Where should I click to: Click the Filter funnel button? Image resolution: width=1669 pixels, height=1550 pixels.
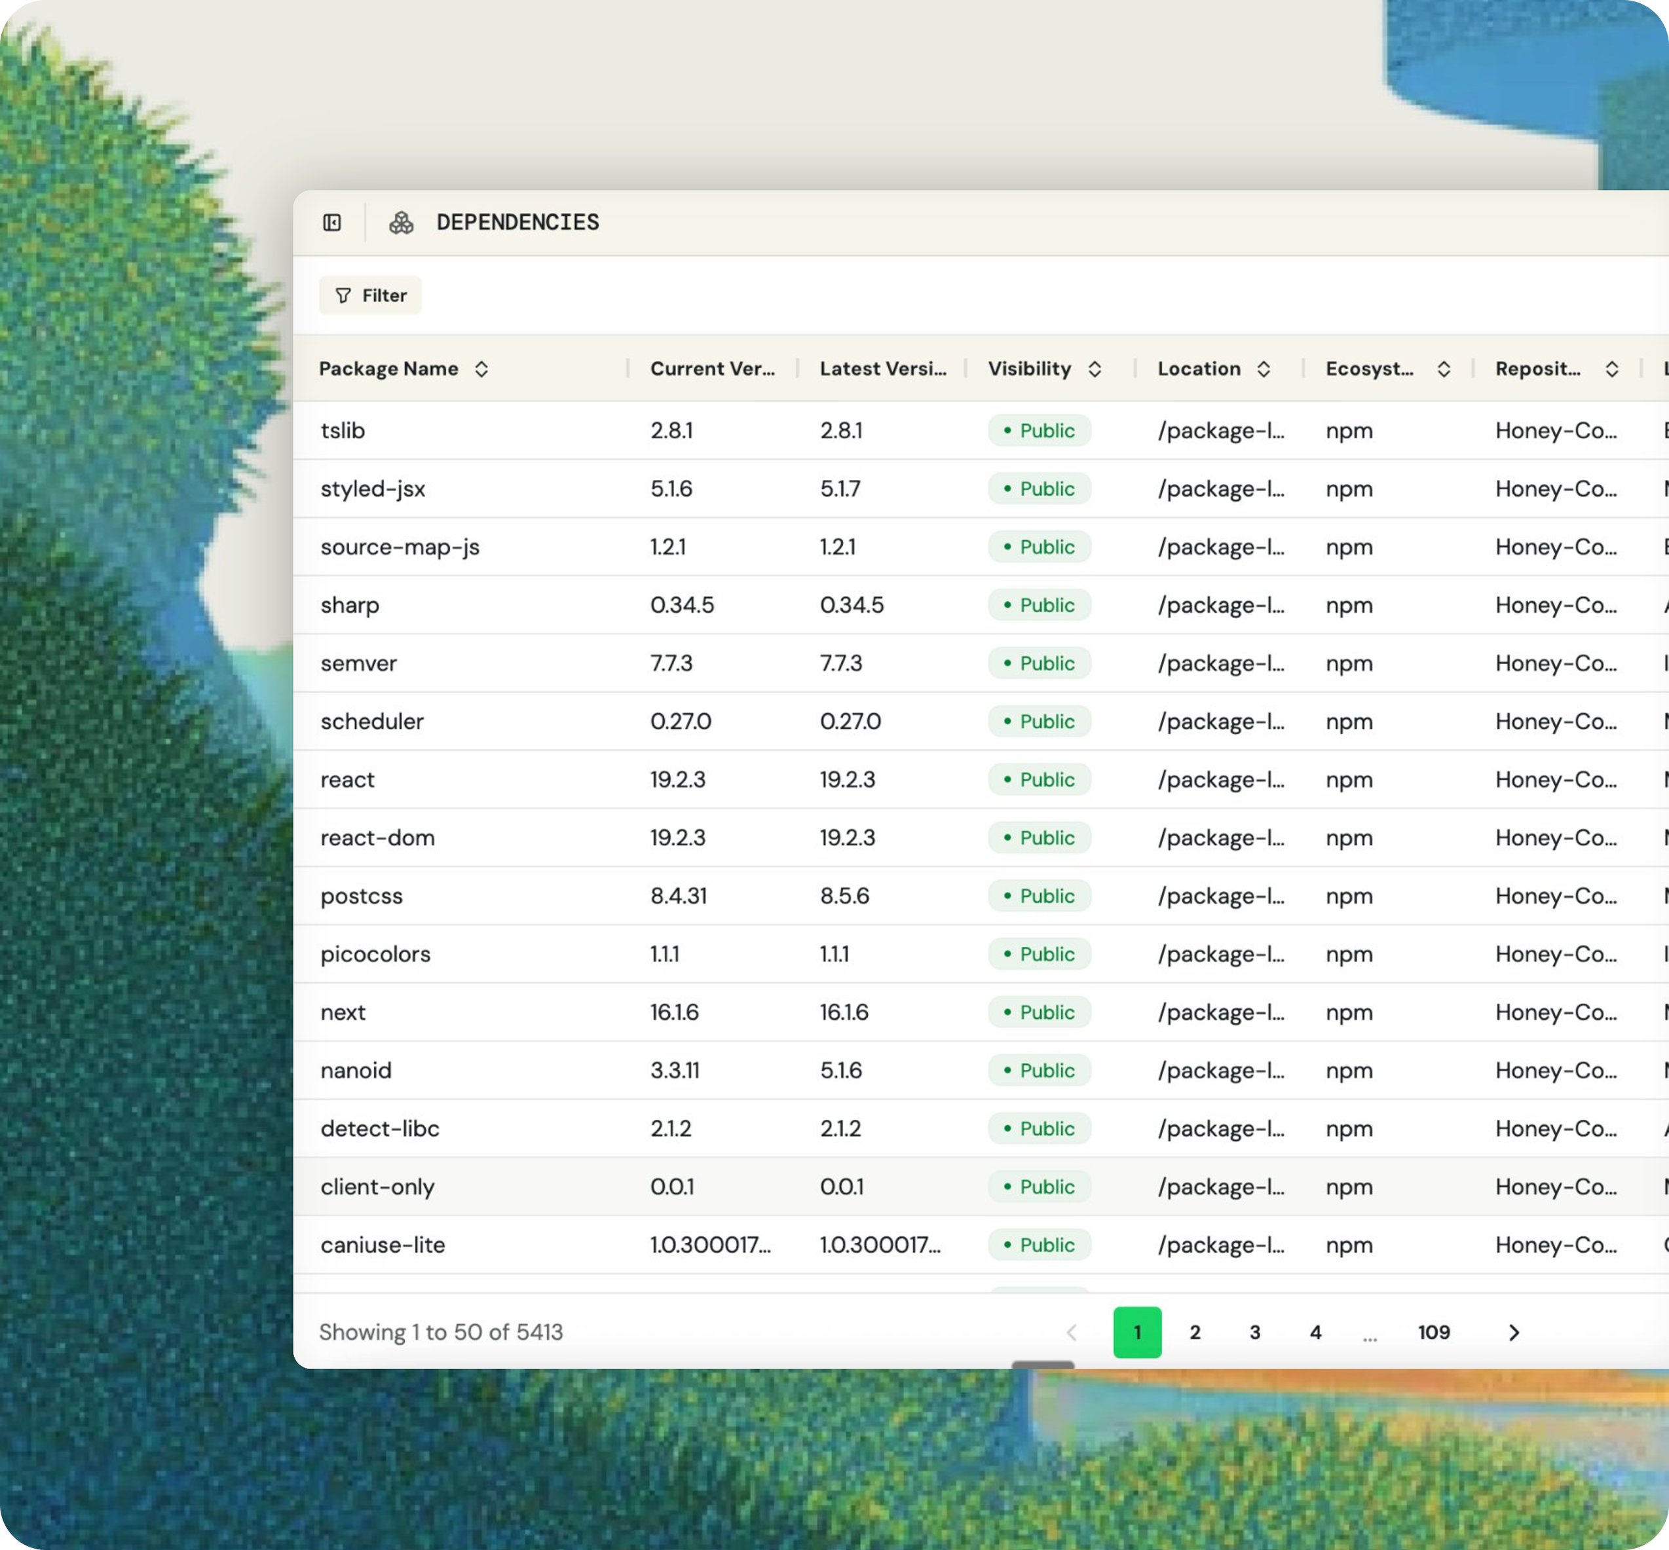[370, 295]
